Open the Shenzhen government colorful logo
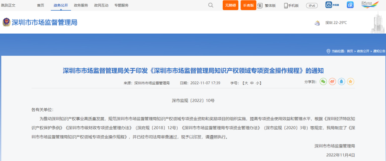 pos(370,5)
